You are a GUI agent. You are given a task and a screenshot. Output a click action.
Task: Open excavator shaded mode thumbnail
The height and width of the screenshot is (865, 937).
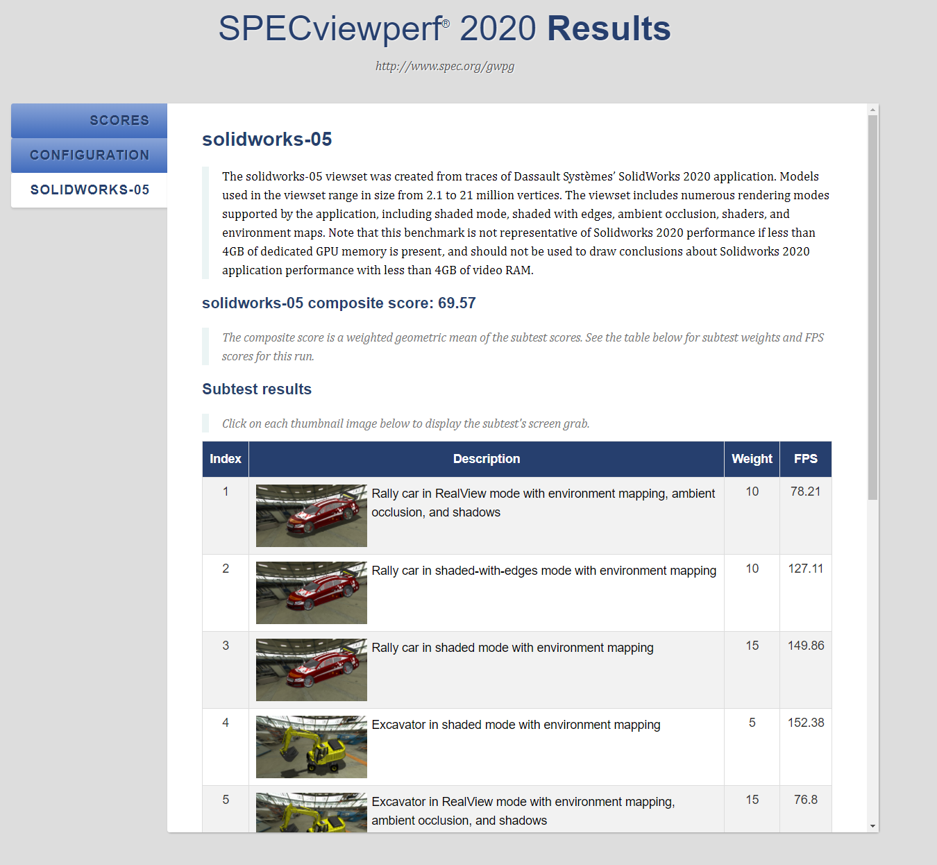[x=311, y=747]
